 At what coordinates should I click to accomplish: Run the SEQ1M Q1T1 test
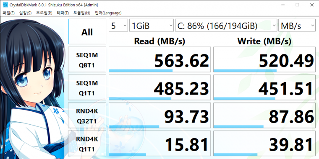tap(87, 87)
